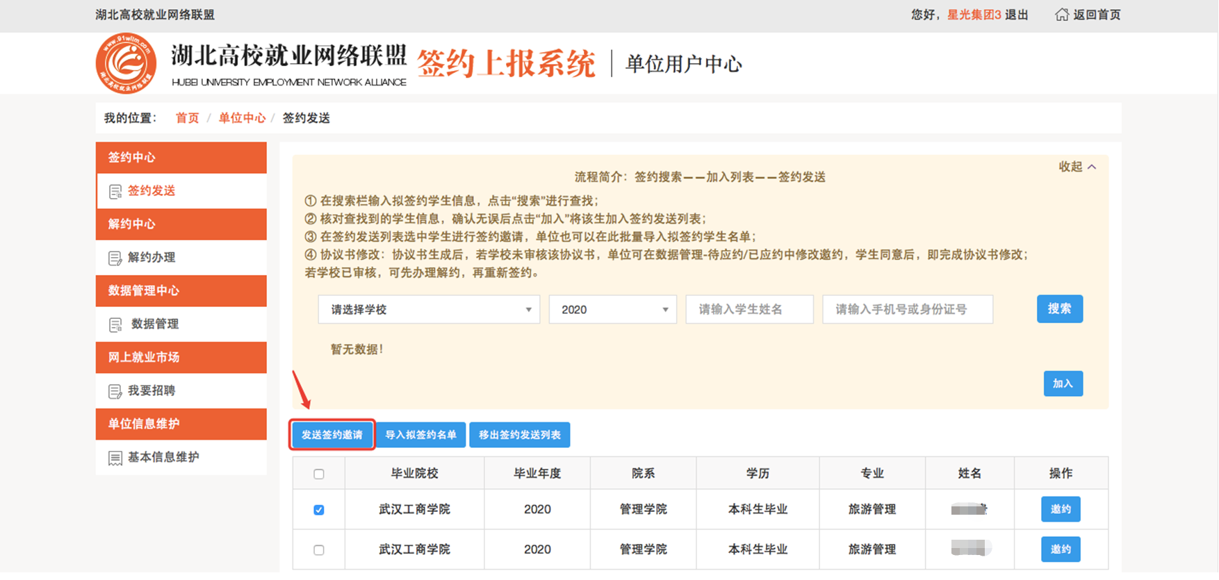
Task: Click the document icon next to 基本信息维护
Action: 115,458
